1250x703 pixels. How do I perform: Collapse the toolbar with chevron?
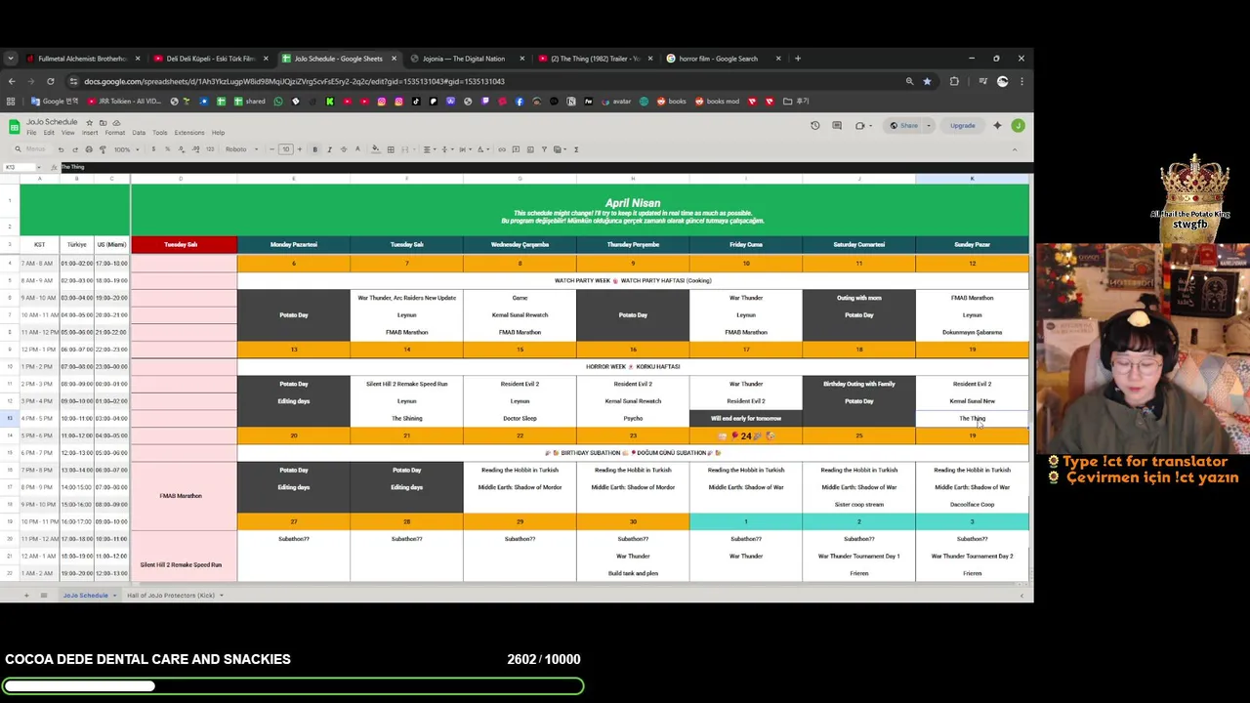click(1015, 149)
